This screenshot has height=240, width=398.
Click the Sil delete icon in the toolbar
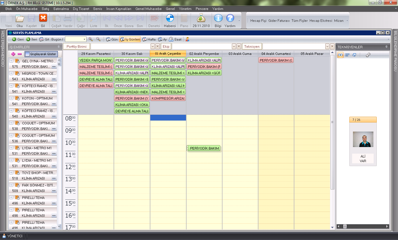(43, 18)
